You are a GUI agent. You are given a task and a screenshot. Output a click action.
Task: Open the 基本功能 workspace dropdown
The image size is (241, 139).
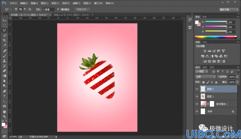(x=228, y=10)
